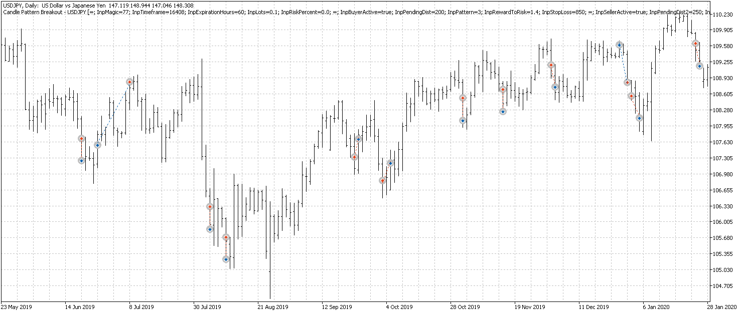Select the red arrow near 108.70 in mid-November 2019
This screenshot has height=313, width=741.
[503, 89]
